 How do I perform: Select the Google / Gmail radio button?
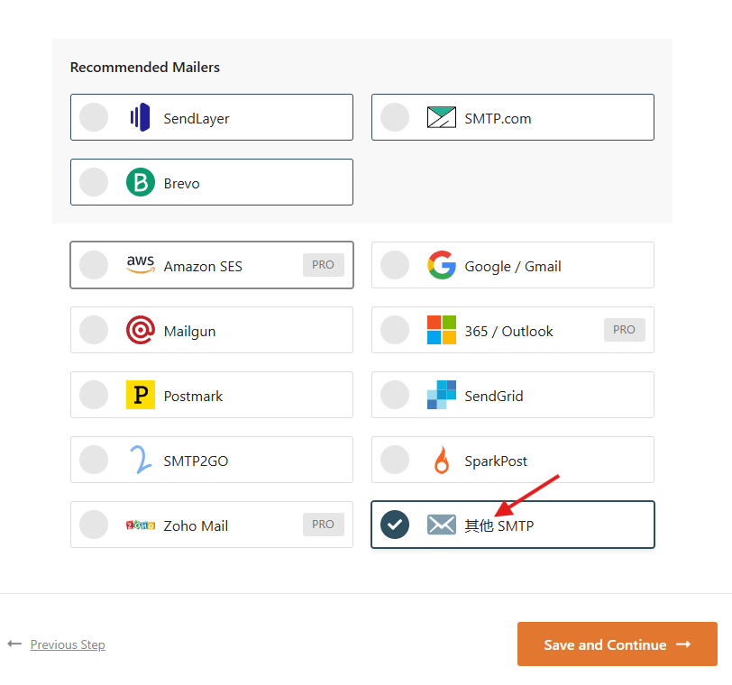pyautogui.click(x=395, y=265)
